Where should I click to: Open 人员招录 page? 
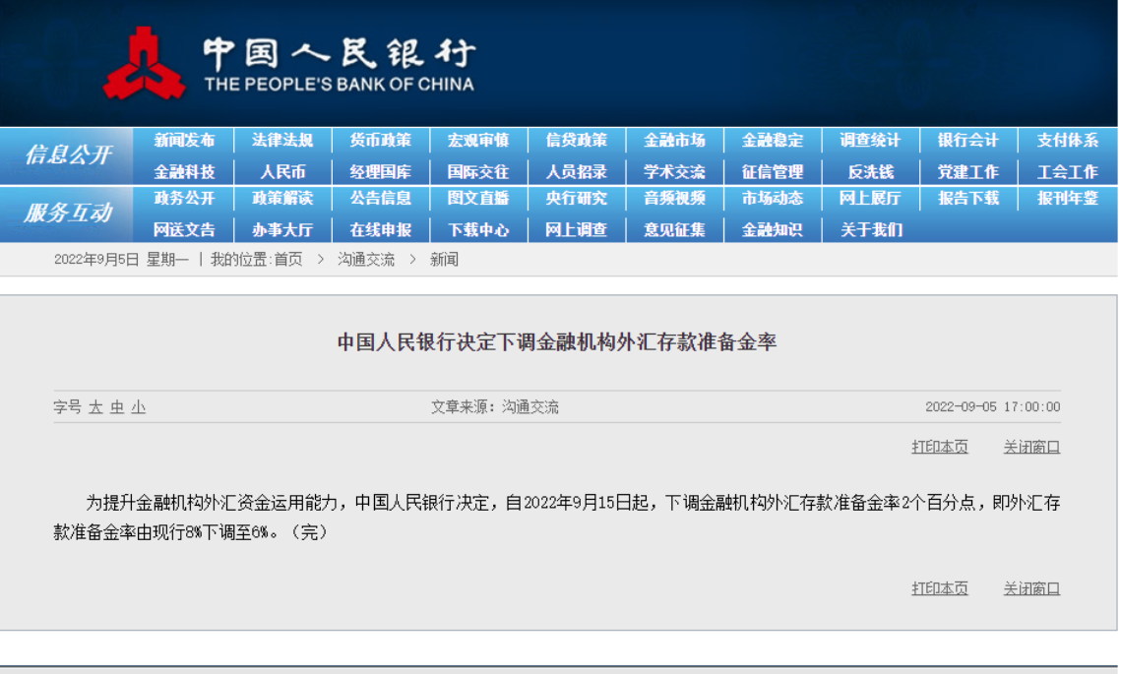[576, 171]
